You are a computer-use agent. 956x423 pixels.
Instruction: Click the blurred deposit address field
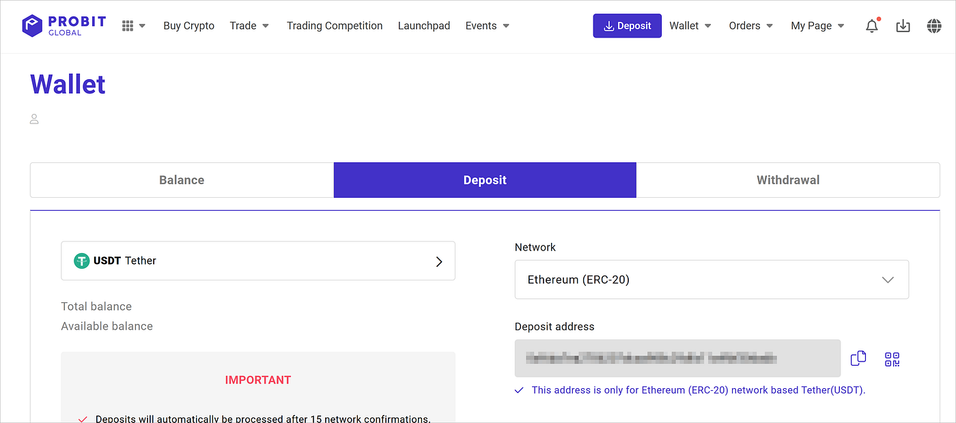pos(677,358)
